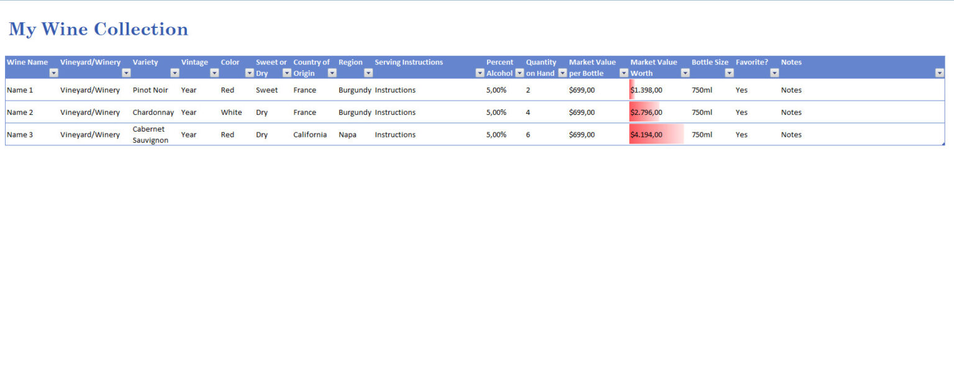The width and height of the screenshot is (954, 392).
Task: Open the Favorite? column filter arrow
Action: coord(775,73)
